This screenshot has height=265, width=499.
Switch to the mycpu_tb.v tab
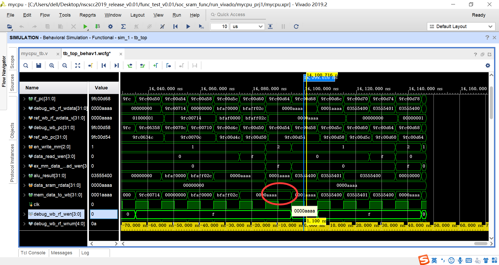click(x=34, y=54)
